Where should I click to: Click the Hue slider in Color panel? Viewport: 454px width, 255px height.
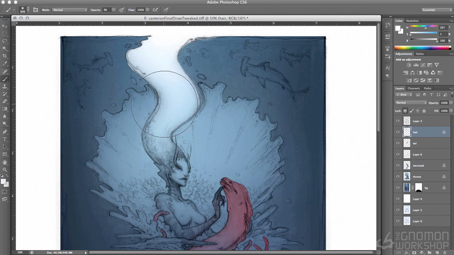click(423, 27)
